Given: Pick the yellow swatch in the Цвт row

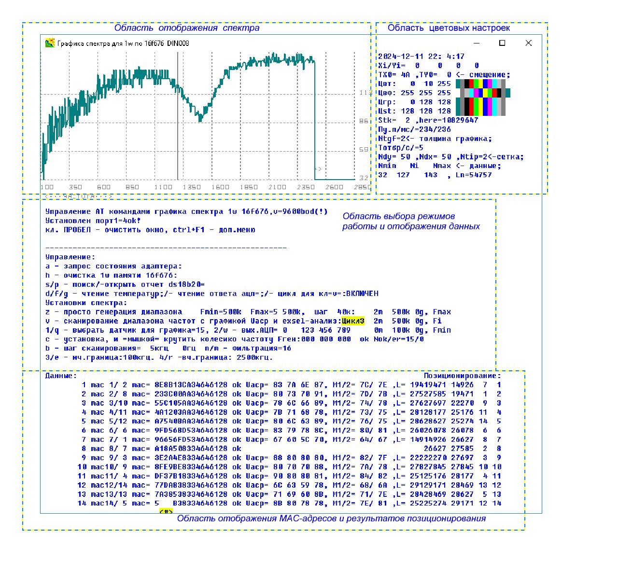Looking at the screenshot, I should [x=480, y=84].
